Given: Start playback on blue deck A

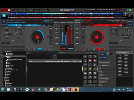Looking at the screenshot, I should coord(40,49).
